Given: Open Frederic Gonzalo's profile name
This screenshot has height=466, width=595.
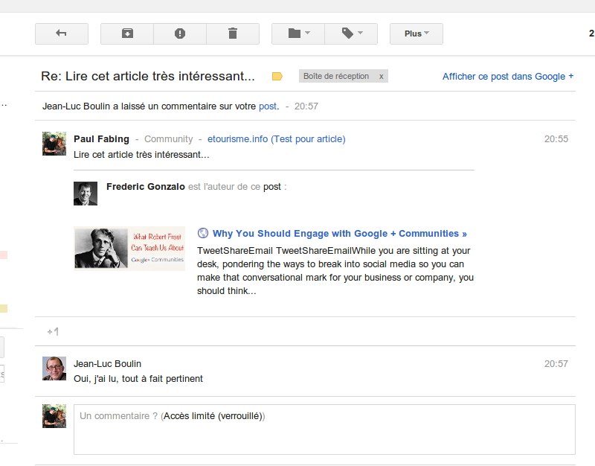Looking at the screenshot, I should click(145, 187).
